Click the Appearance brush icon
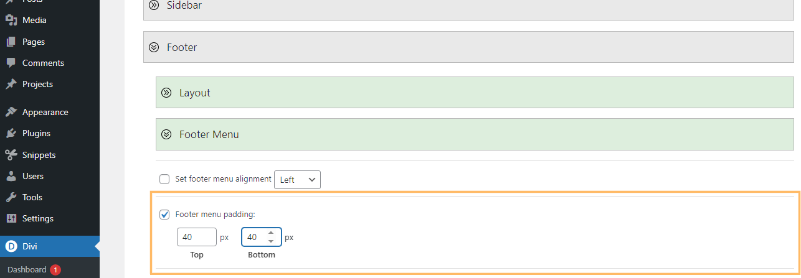The width and height of the screenshot is (801, 278). pos(11,112)
